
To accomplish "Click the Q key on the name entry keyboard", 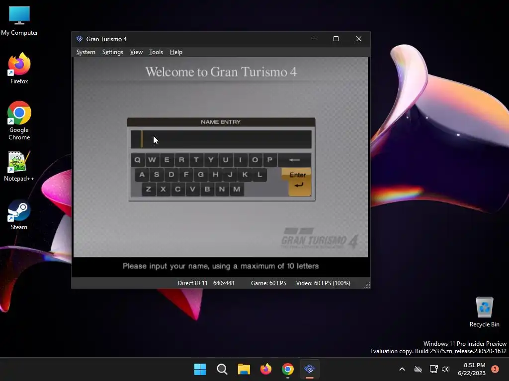I will (x=137, y=160).
